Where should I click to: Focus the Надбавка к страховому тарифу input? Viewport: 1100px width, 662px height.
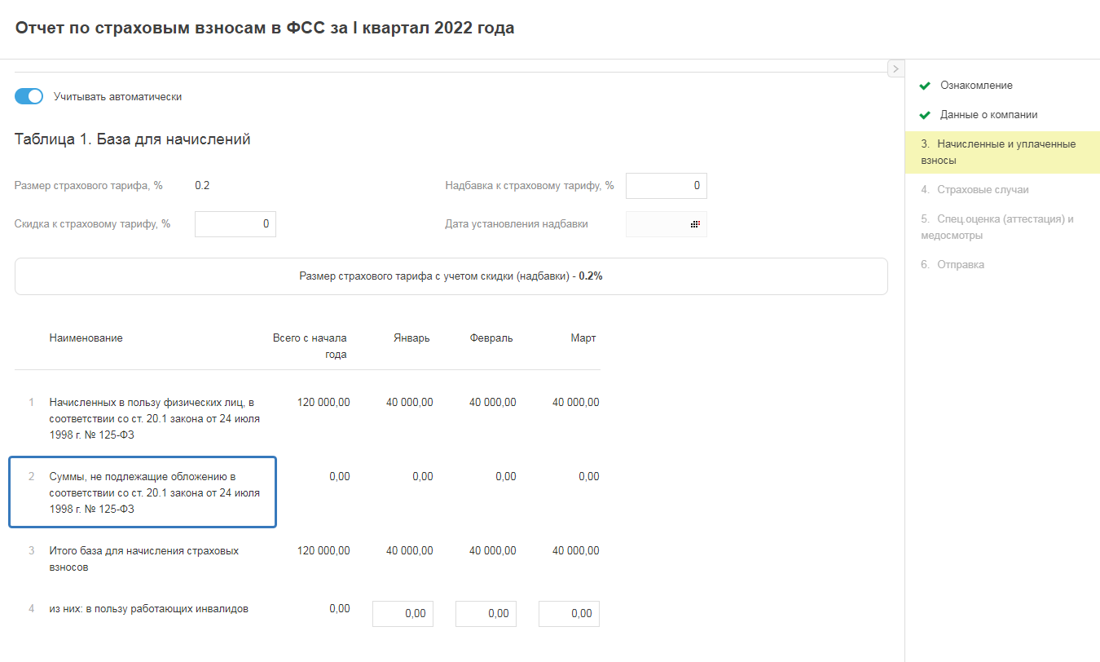667,186
